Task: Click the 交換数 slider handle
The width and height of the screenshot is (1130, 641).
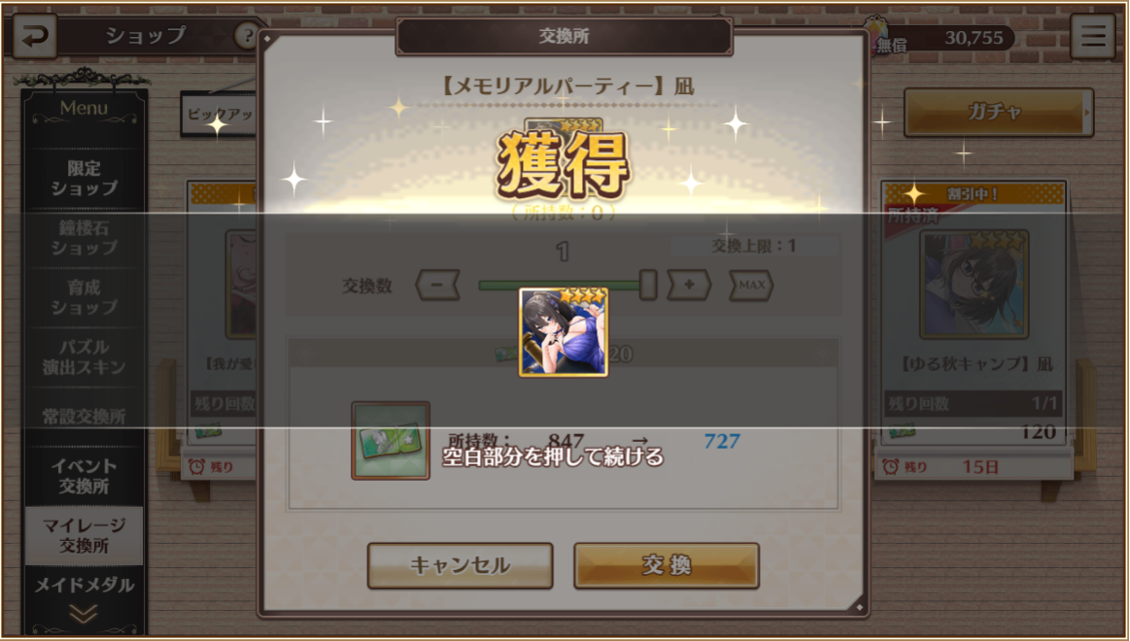Action: pyautogui.click(x=648, y=286)
